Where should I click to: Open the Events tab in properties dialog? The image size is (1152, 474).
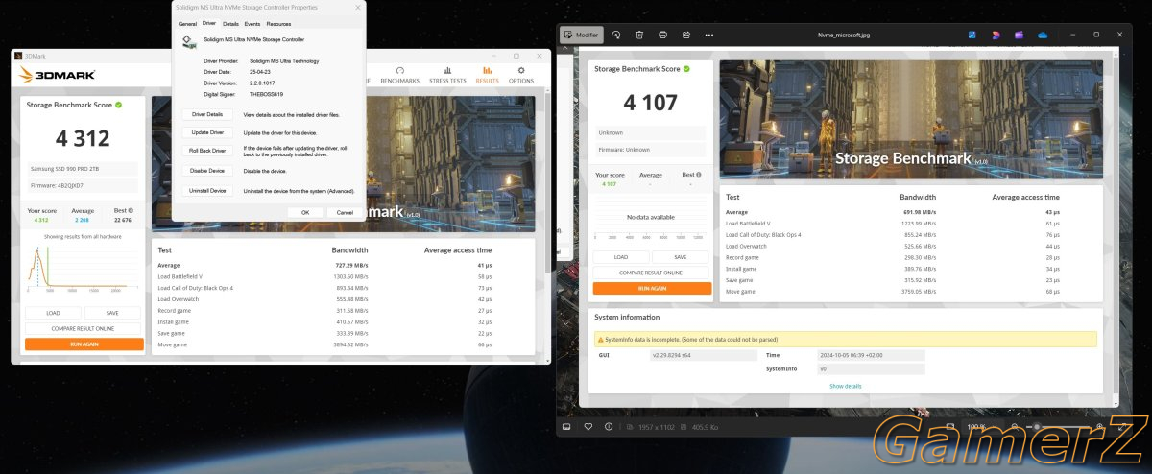tap(252, 23)
